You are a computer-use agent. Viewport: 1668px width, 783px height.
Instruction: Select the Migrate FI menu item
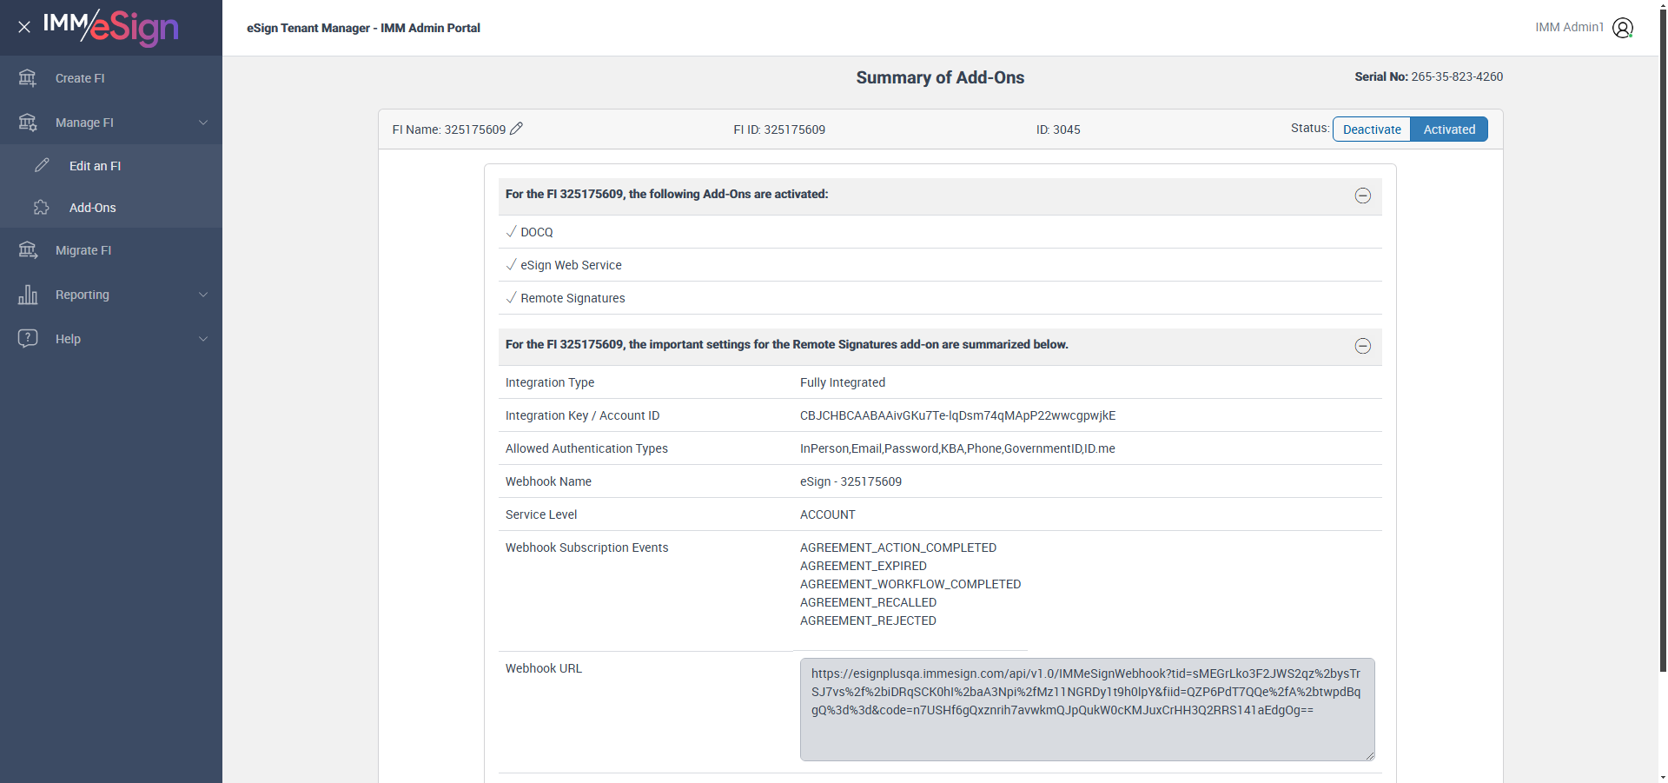tap(83, 250)
